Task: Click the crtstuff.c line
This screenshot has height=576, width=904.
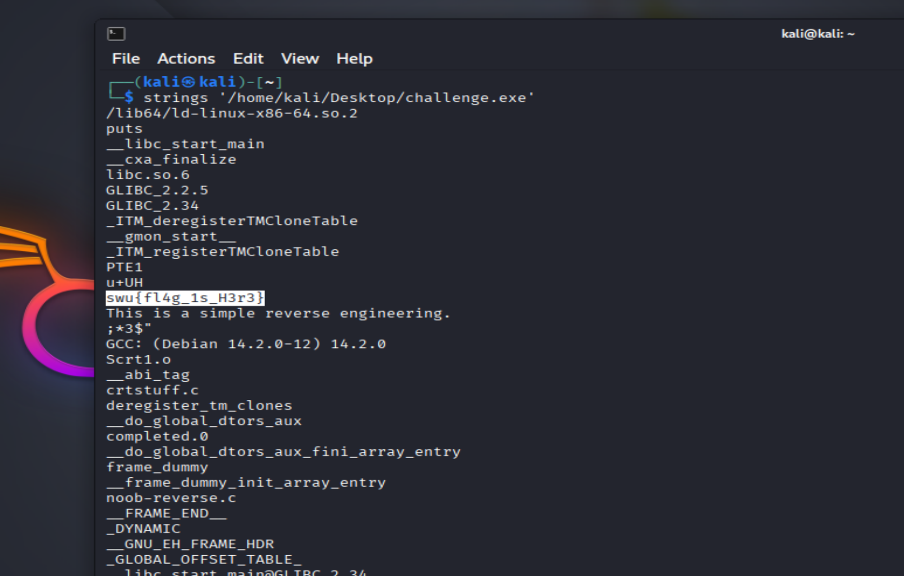Action: click(x=152, y=390)
